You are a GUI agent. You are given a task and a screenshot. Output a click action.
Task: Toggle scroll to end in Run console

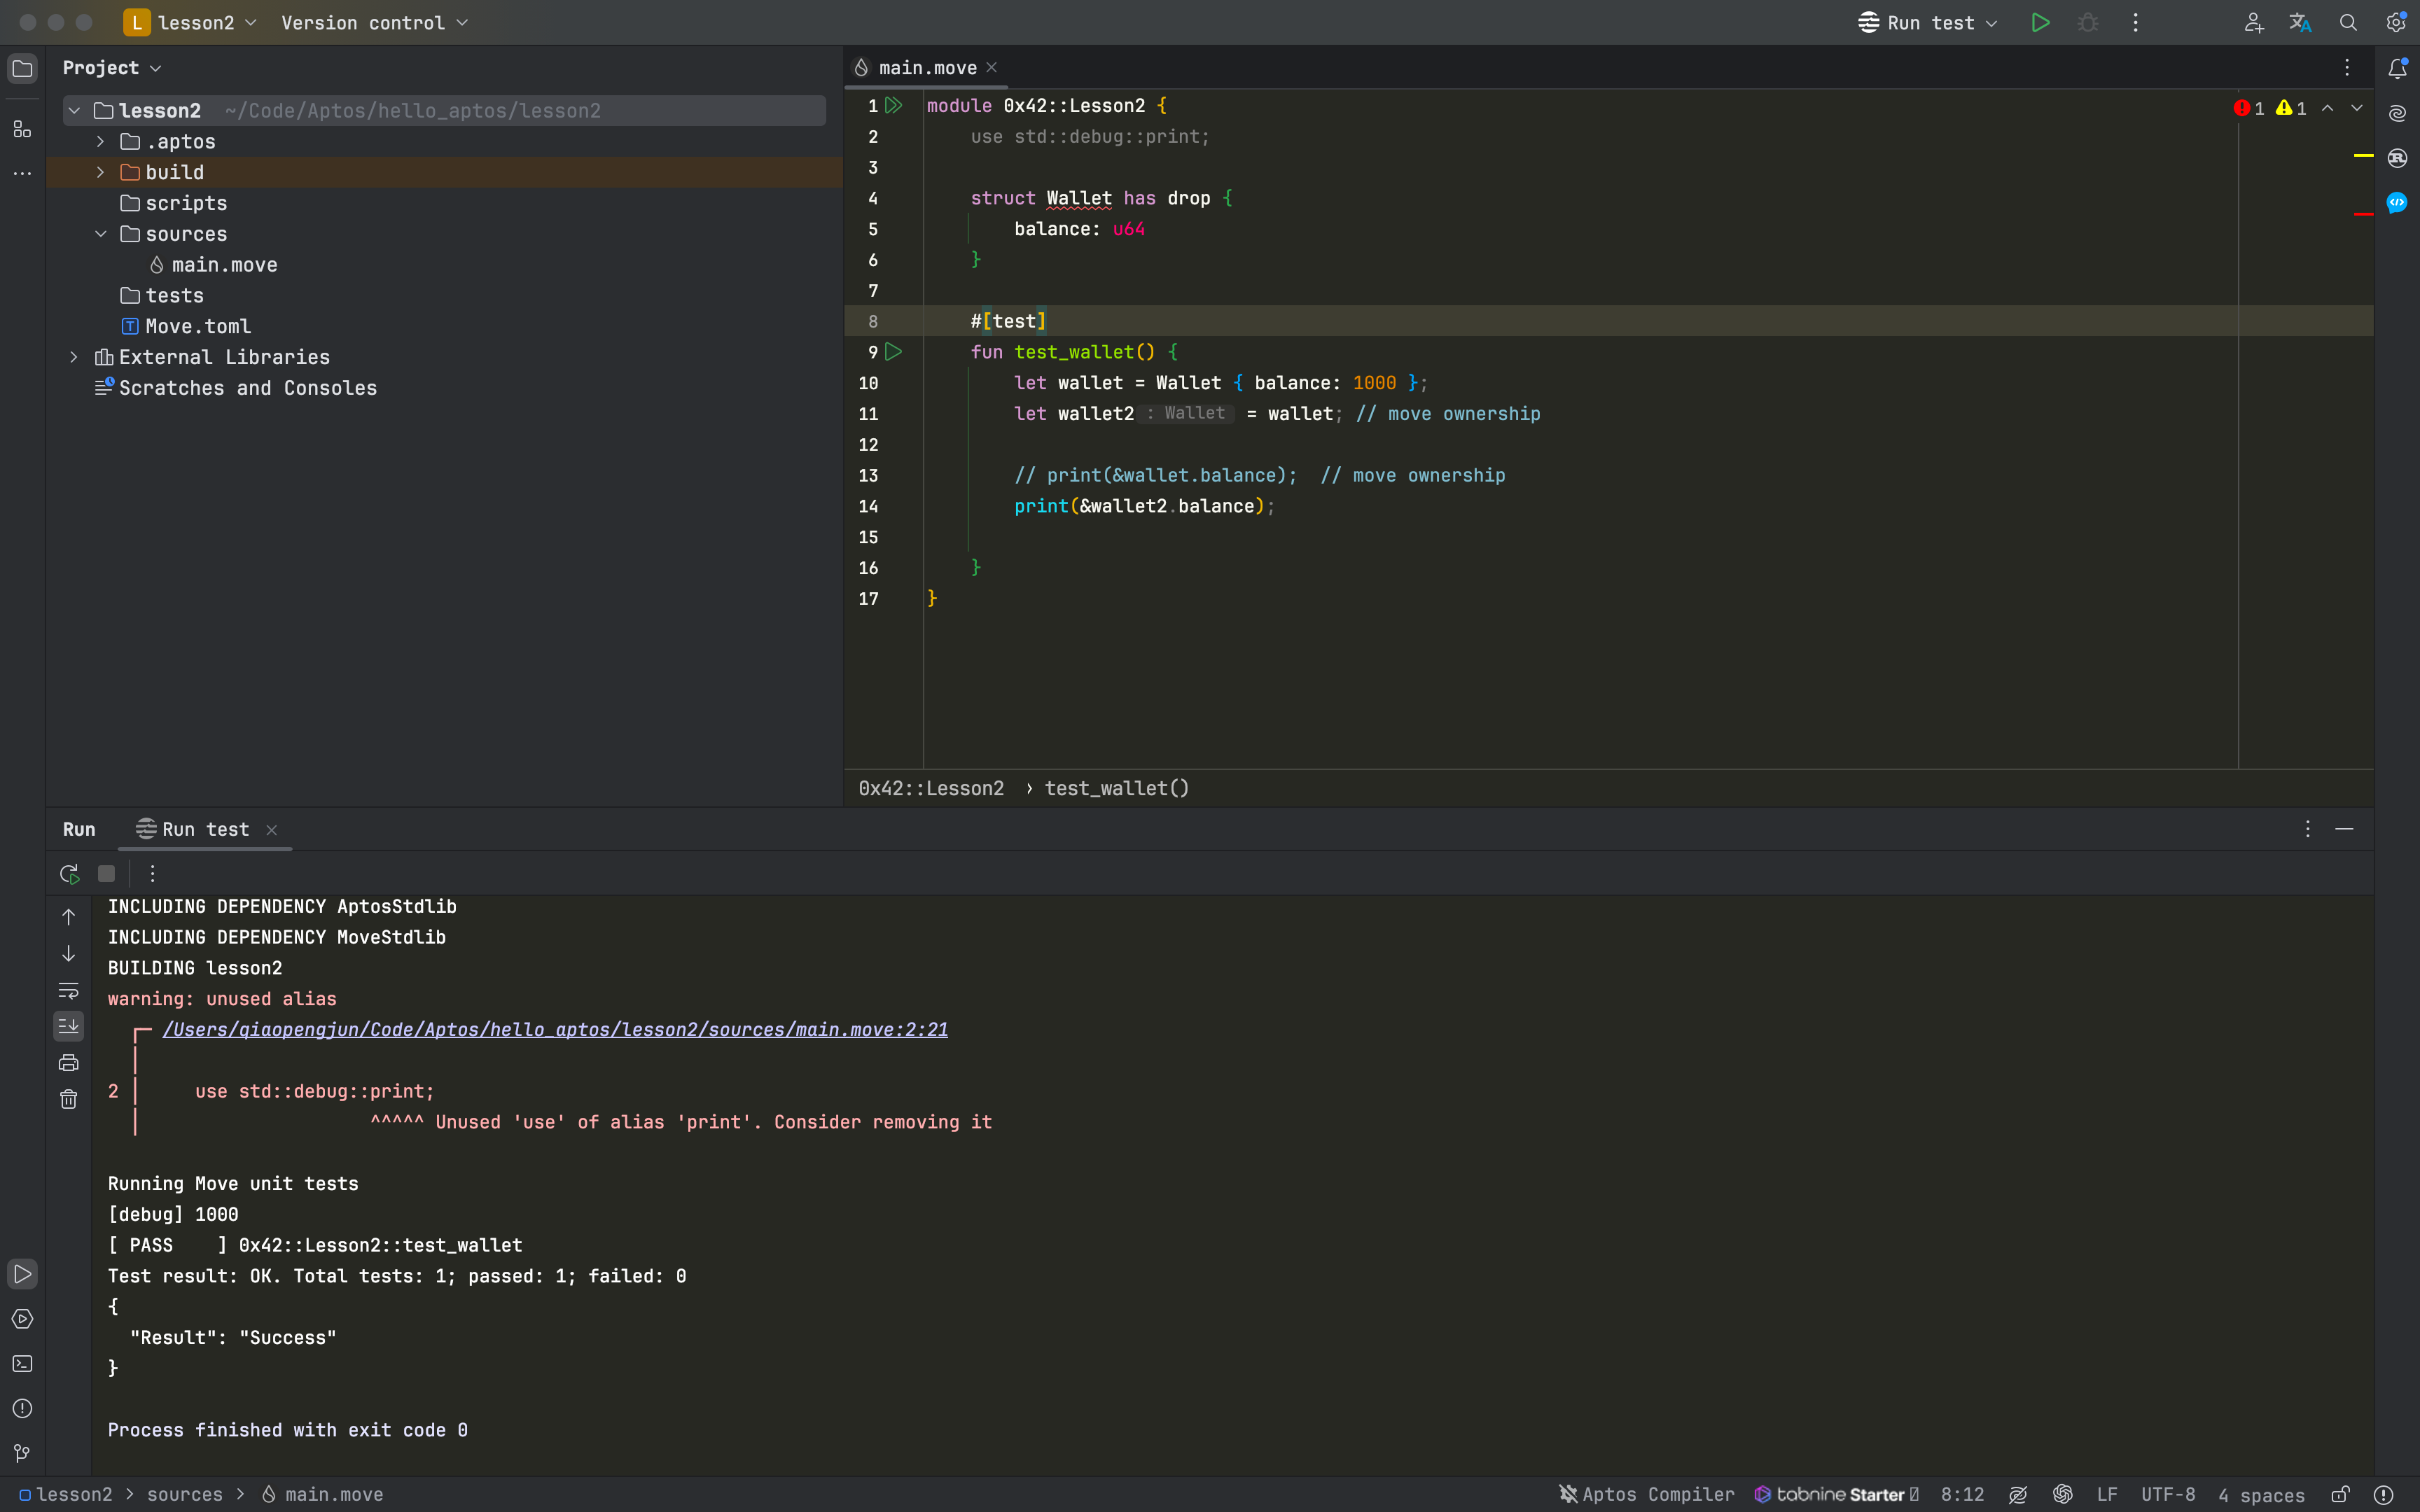point(68,1026)
